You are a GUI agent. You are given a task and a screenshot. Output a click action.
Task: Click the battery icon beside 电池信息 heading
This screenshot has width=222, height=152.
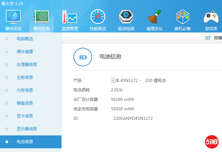(83, 57)
